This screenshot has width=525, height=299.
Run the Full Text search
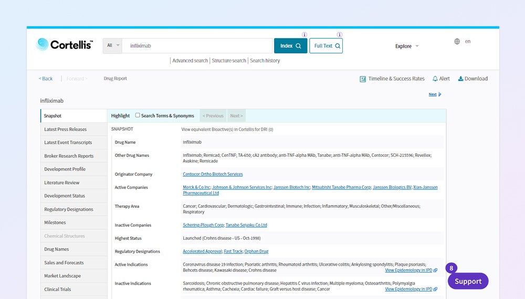[x=326, y=46]
